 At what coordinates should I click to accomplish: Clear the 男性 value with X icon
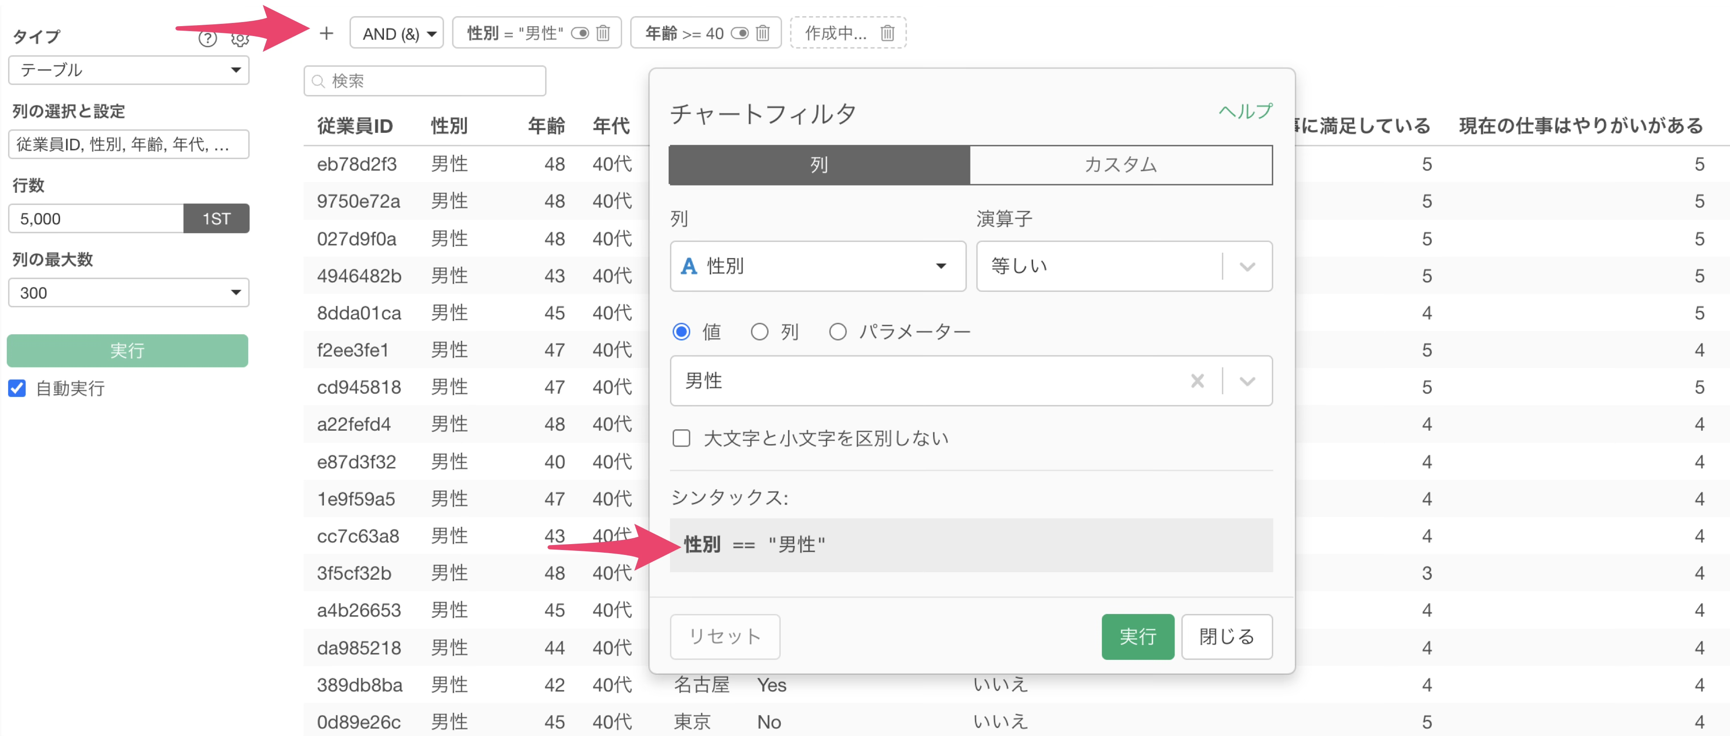click(x=1197, y=382)
